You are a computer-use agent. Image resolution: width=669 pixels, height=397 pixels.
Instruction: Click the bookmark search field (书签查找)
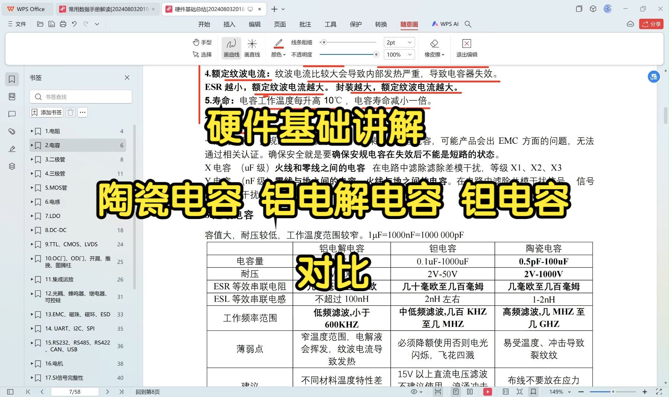pyautogui.click(x=81, y=97)
